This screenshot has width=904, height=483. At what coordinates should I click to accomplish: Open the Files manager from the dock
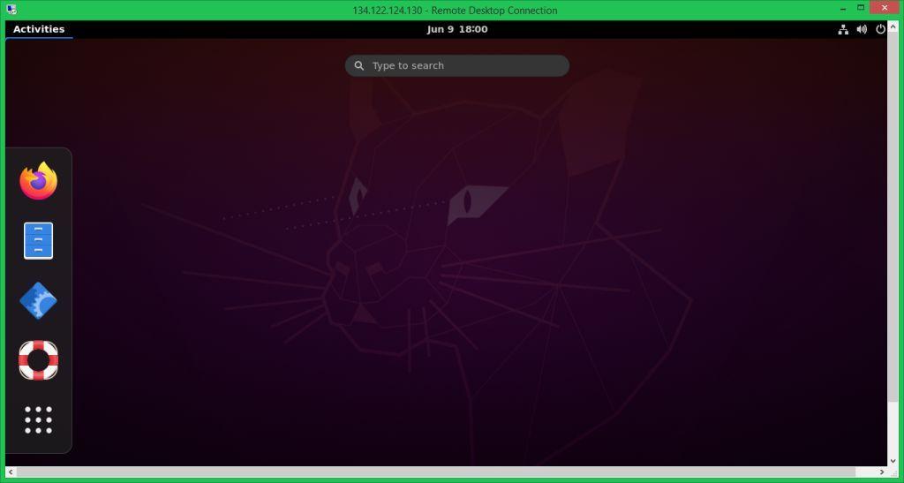coord(38,240)
